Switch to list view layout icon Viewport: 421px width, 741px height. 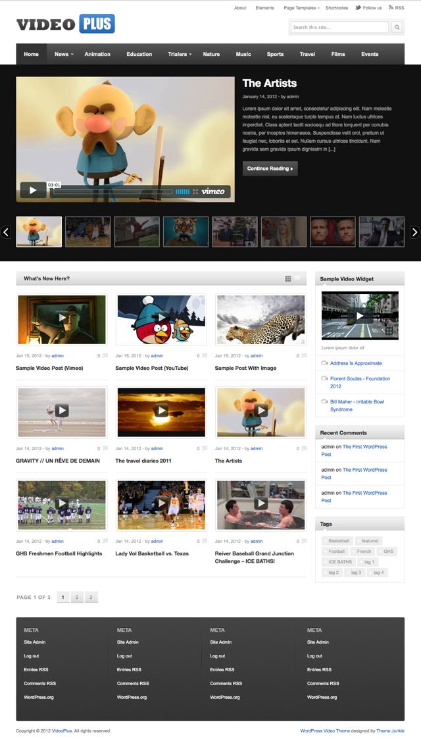coord(298,279)
